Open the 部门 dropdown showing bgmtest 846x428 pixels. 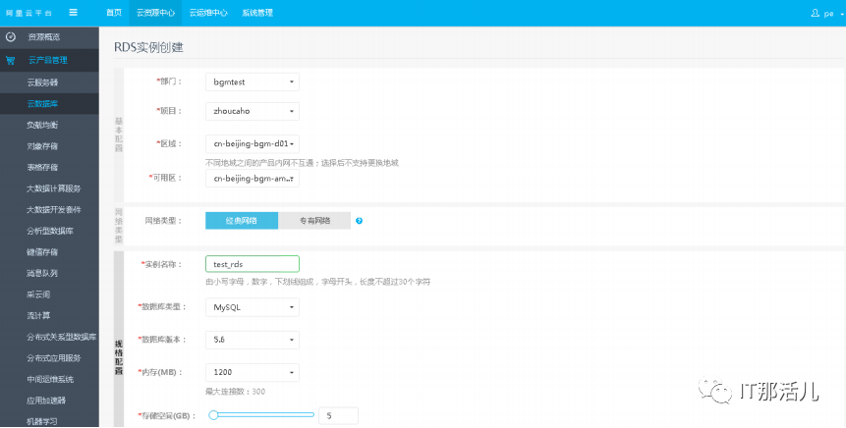(252, 81)
